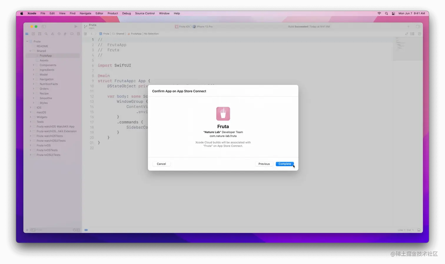Select the Fruta tvOSUITests item
This screenshot has height=264, width=445.
[48, 155]
